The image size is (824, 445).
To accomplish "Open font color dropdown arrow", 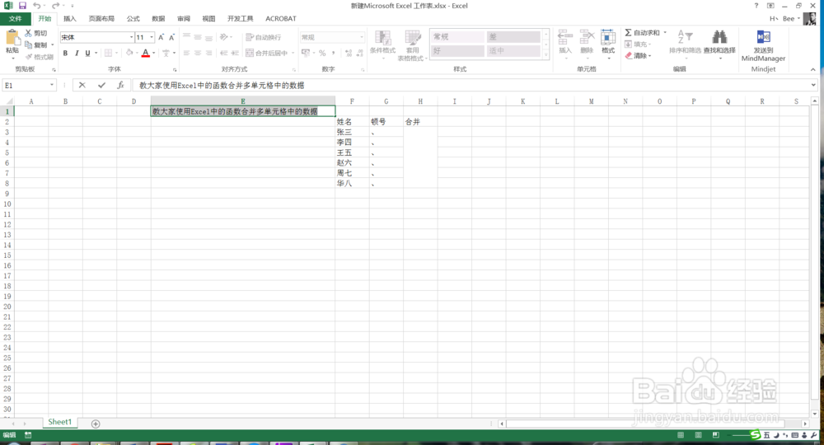I will tap(153, 53).
